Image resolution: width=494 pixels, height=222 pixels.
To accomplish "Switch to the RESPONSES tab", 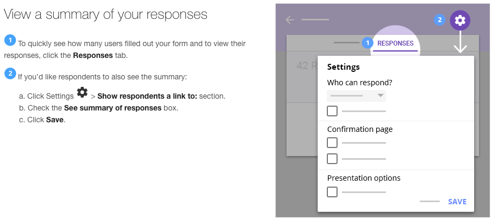I will click(396, 43).
